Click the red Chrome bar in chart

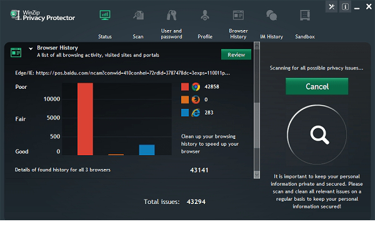[x=85, y=119]
